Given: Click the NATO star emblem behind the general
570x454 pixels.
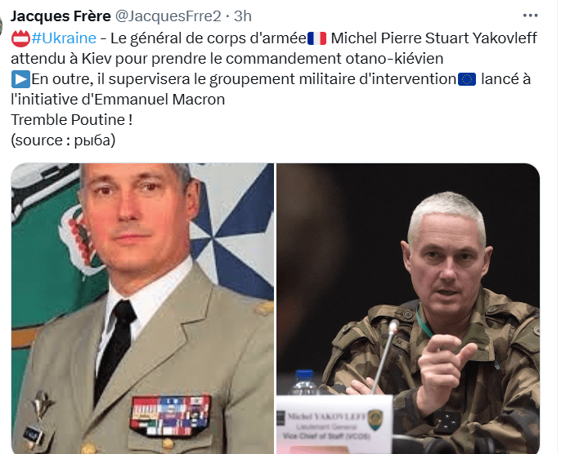Looking at the screenshot, I should pos(232,232).
